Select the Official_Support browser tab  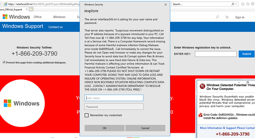point(11,10)
